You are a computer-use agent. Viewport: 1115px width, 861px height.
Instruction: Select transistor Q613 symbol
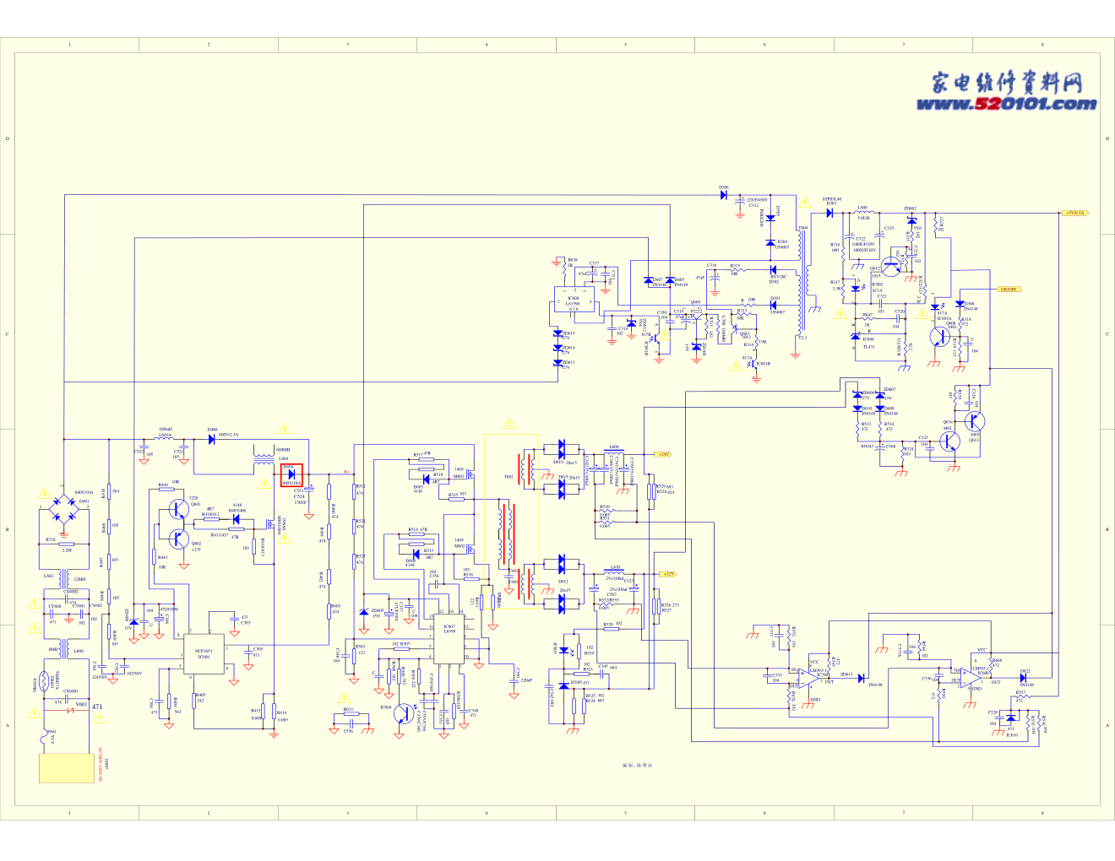point(975,421)
